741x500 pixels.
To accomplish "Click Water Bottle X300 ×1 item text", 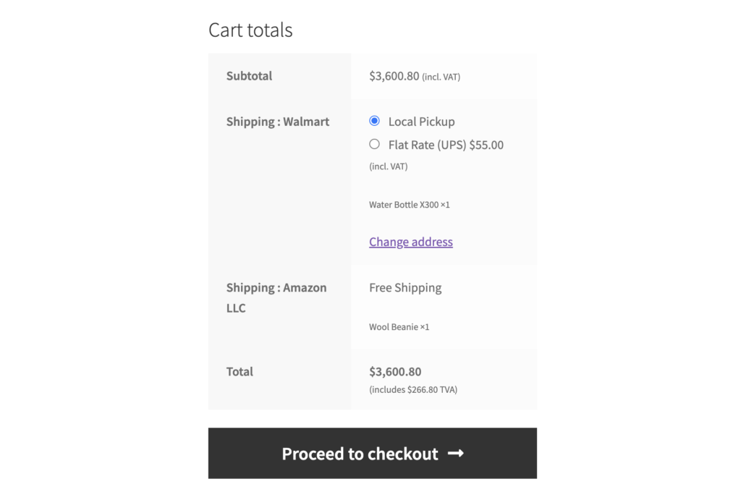I will coord(410,205).
